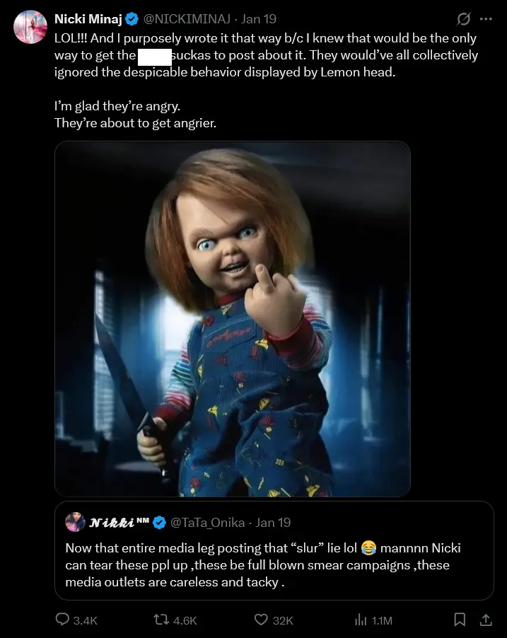Click the quoted post's Jan 19 date

pyautogui.click(x=274, y=523)
